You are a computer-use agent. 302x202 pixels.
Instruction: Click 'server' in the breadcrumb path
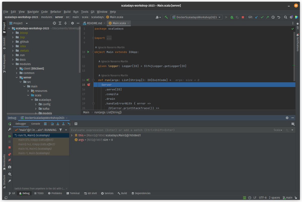pos(59,17)
